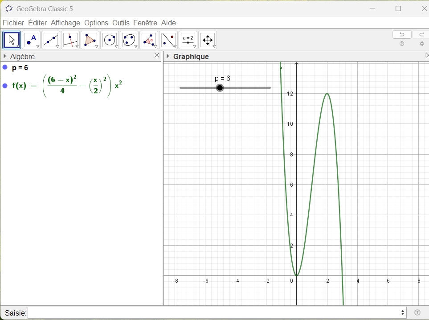
Task: Open the Perpendicular tool dropdown arrow
Action: 77,46
